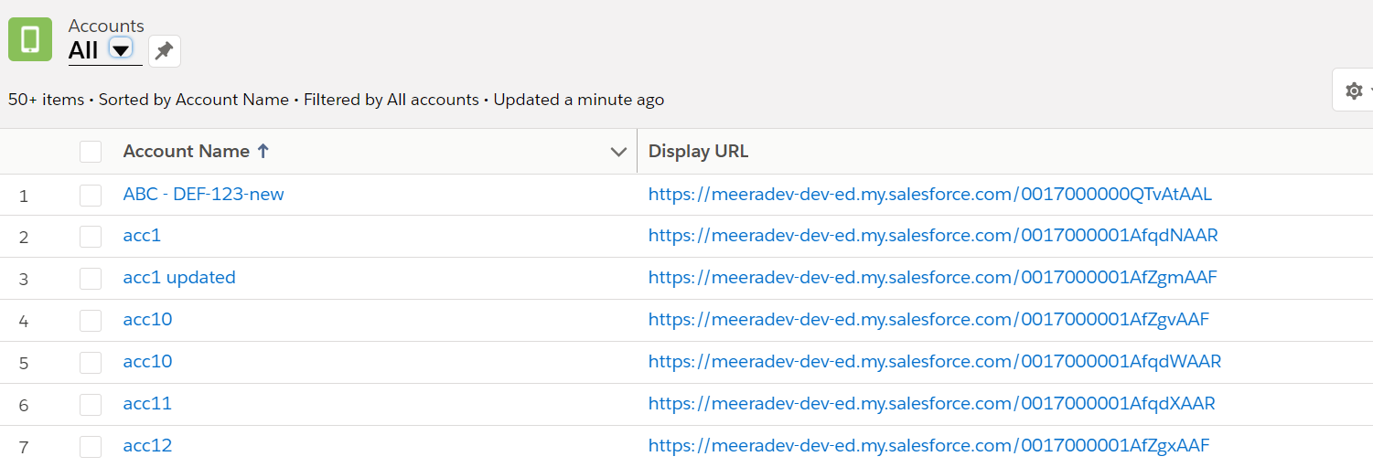Tick the checkbox beside acc11
This screenshot has width=1373, height=467.
point(91,404)
